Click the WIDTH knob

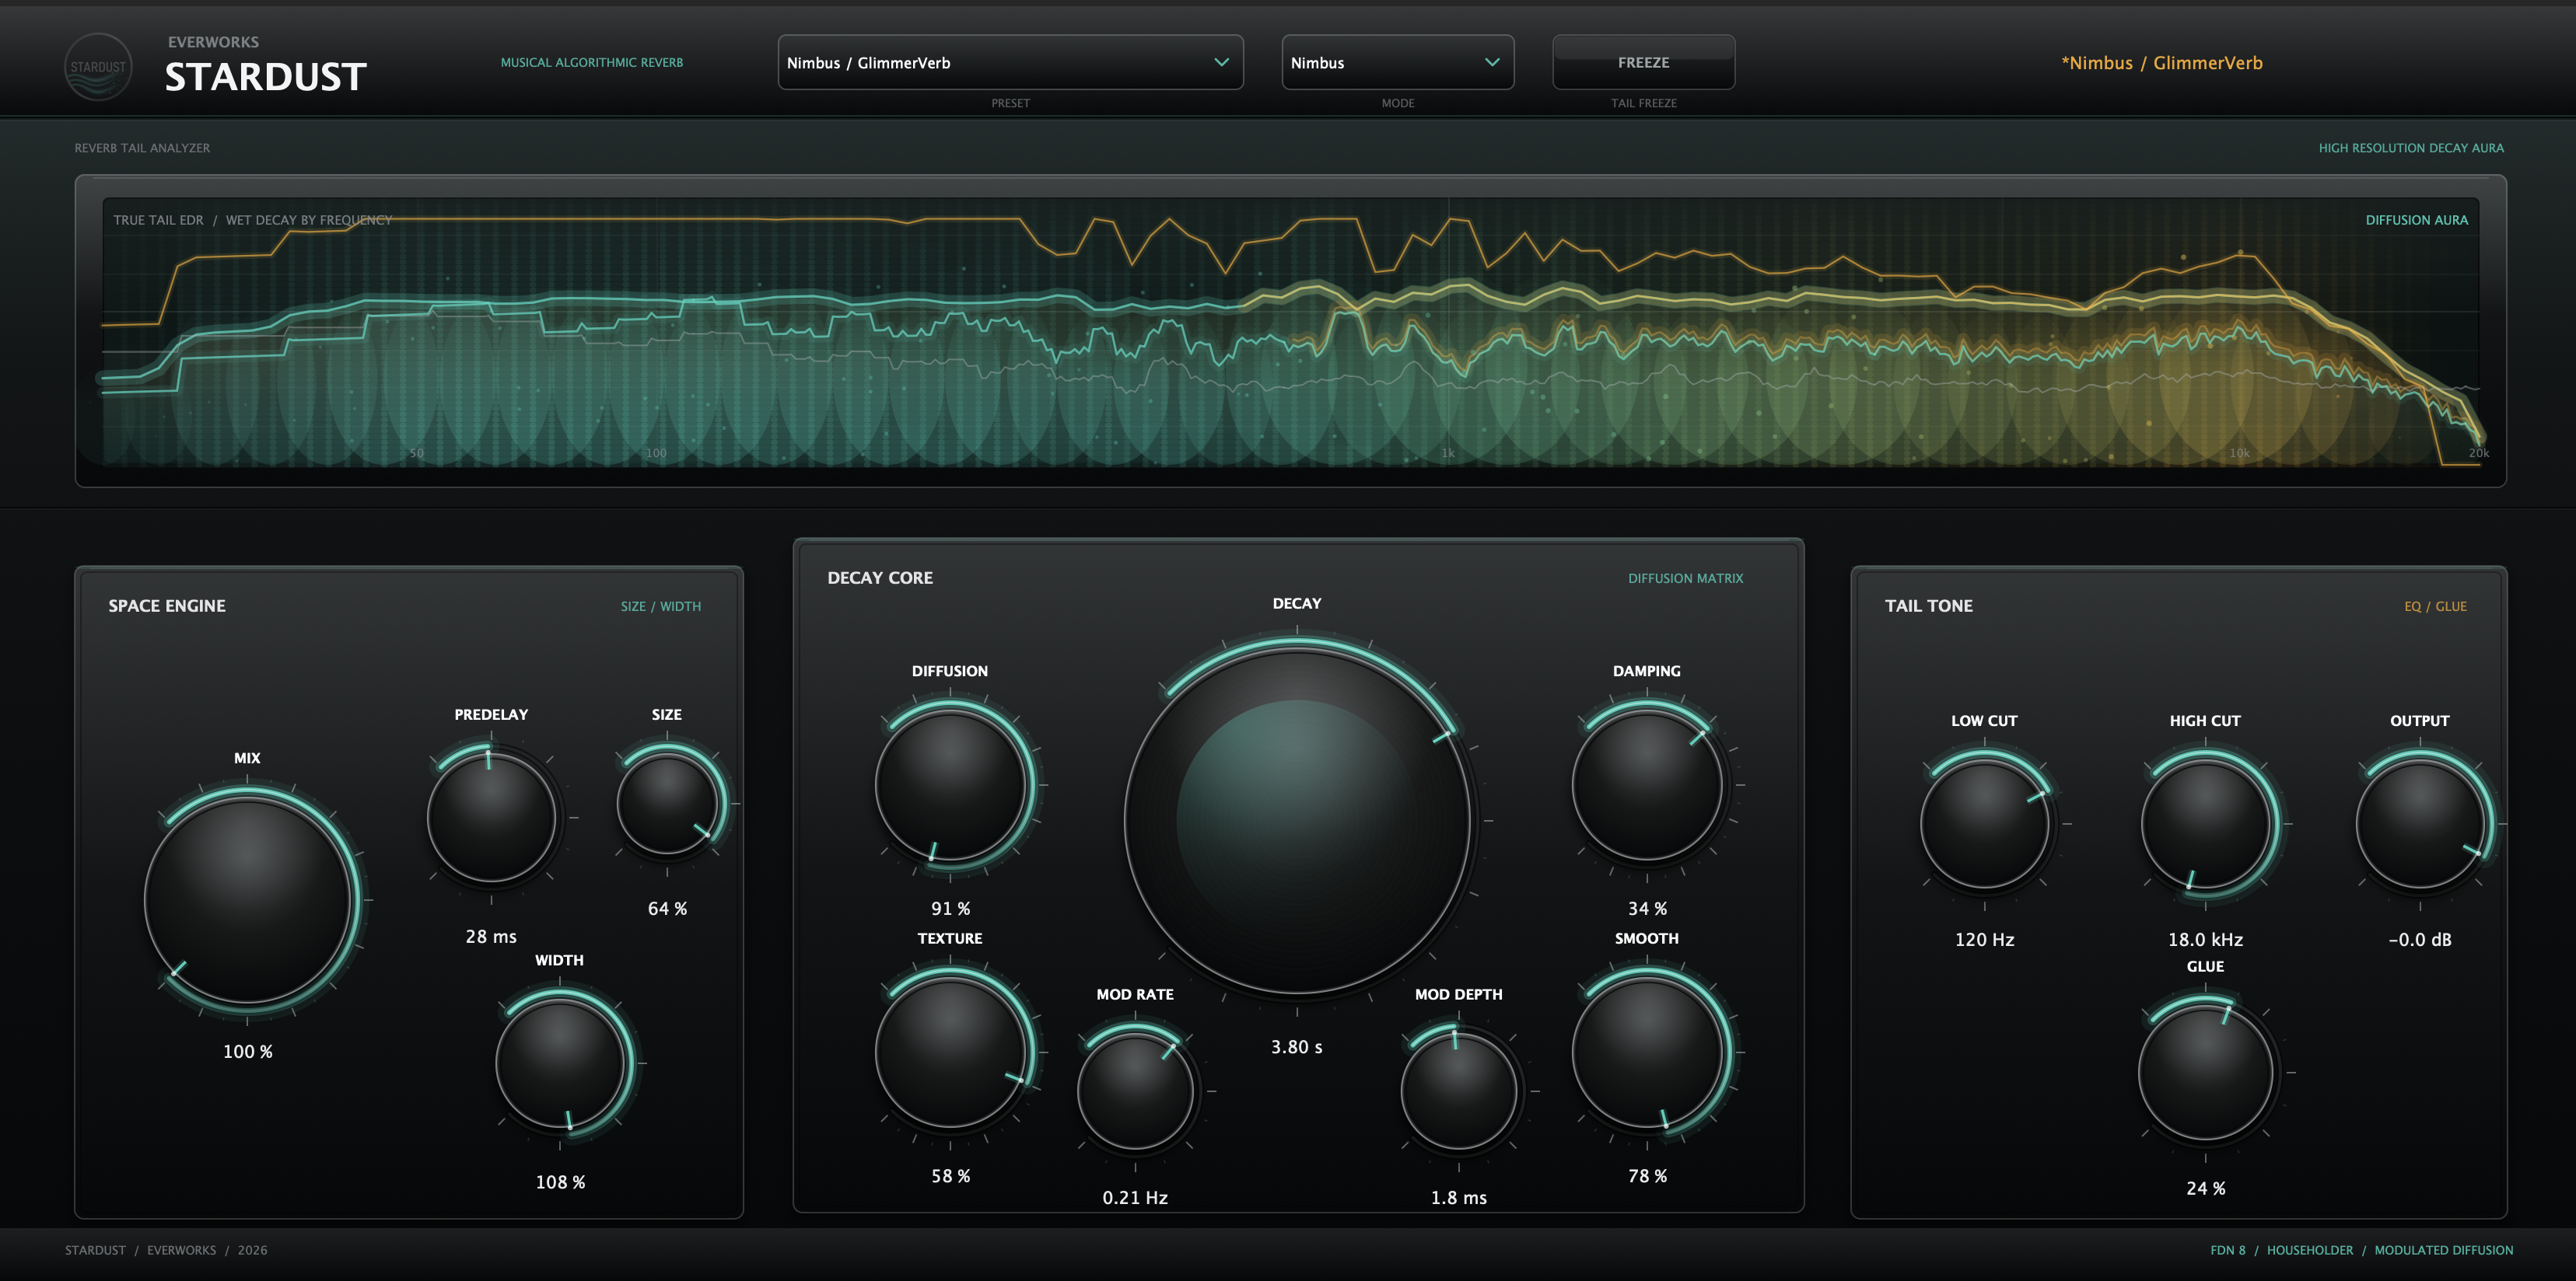point(560,1063)
